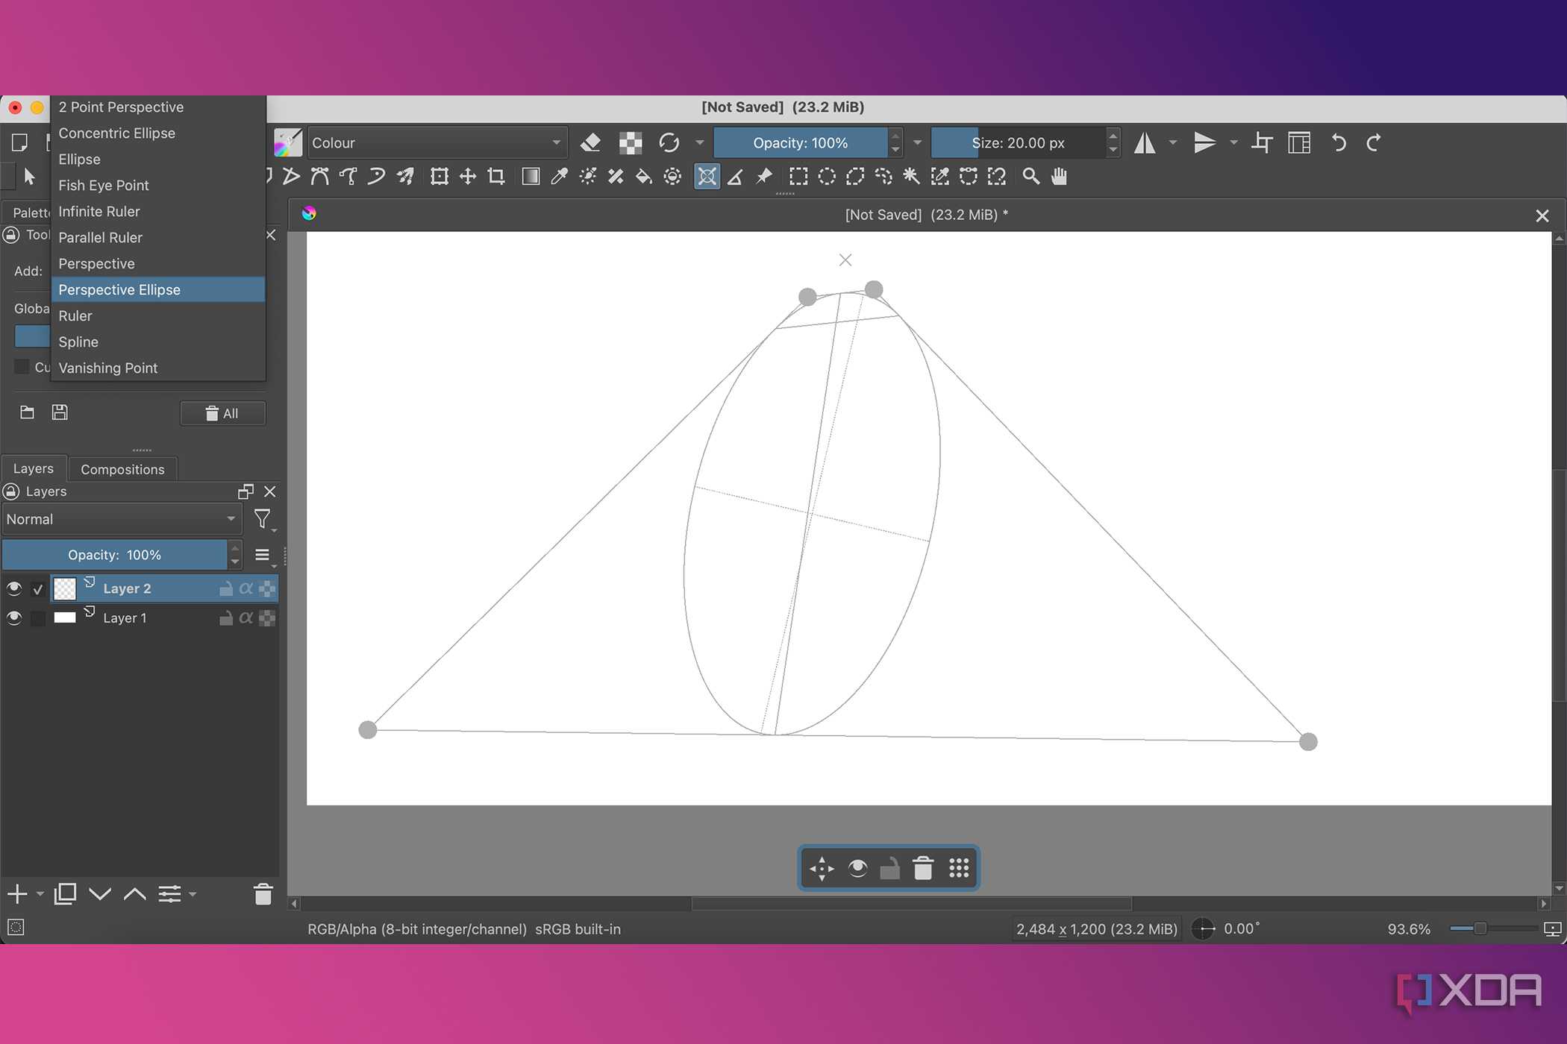1567x1044 pixels.
Task: Select the Similar Colour Selection tool
Action: pos(939,177)
